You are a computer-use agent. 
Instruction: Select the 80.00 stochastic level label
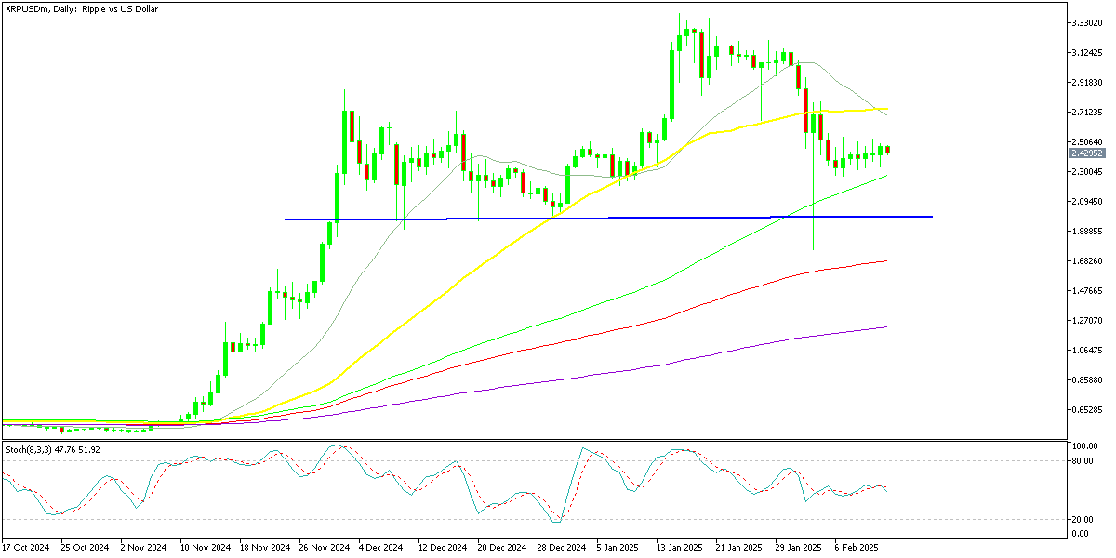click(x=1082, y=460)
